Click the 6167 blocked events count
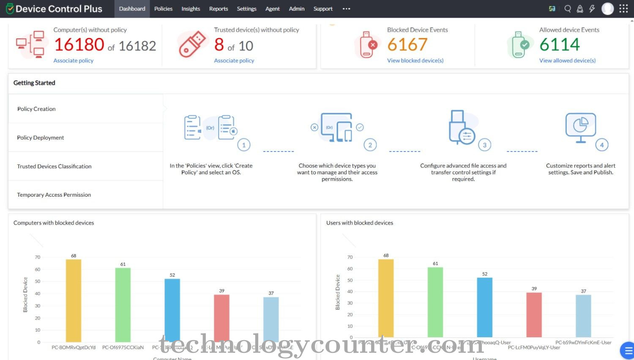Viewport: 634px width, 360px height. (x=407, y=44)
